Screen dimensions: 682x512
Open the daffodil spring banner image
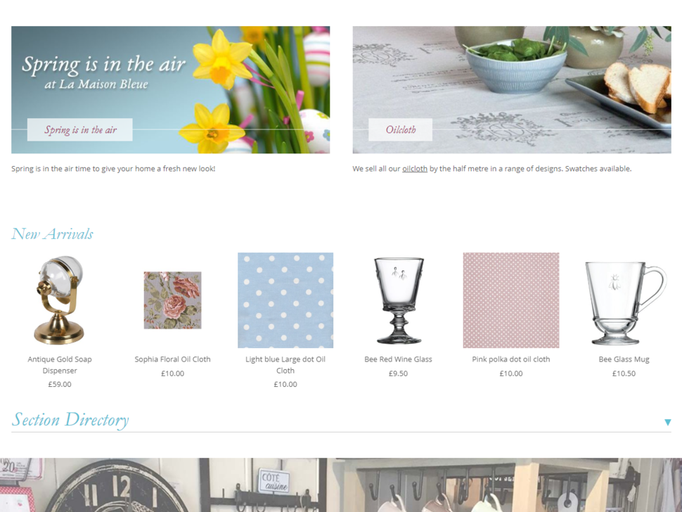coord(170,89)
